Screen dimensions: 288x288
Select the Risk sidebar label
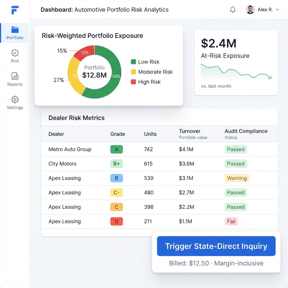coord(15,61)
